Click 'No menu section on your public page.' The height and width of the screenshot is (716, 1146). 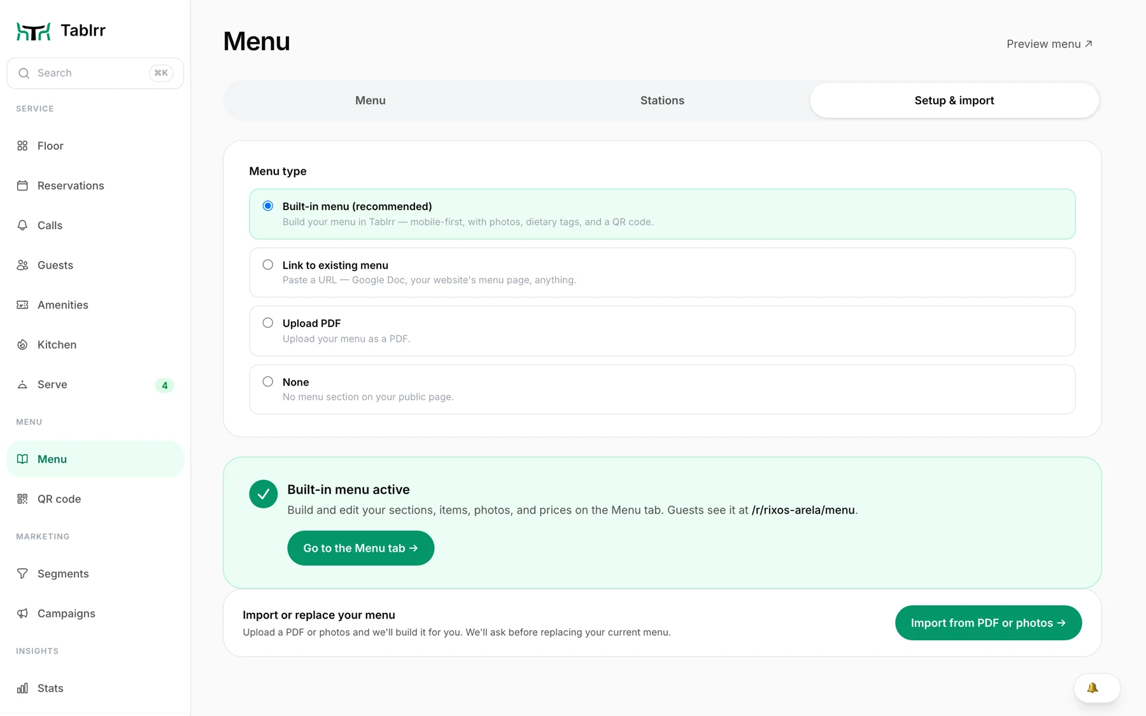click(368, 397)
